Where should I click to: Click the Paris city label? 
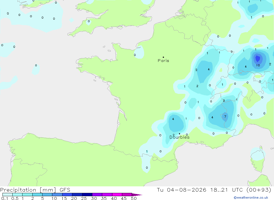pos(163,61)
